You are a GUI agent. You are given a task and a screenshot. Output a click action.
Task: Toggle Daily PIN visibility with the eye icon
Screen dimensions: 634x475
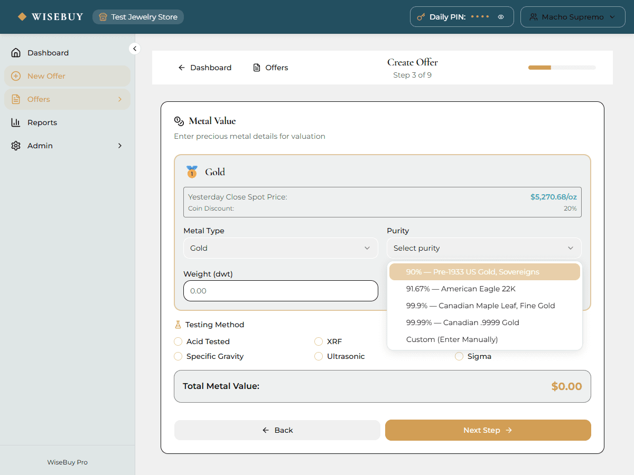coord(500,16)
